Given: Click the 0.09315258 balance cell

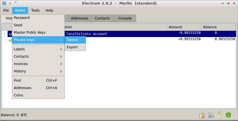Looking at the screenshot, I should click(225, 39).
